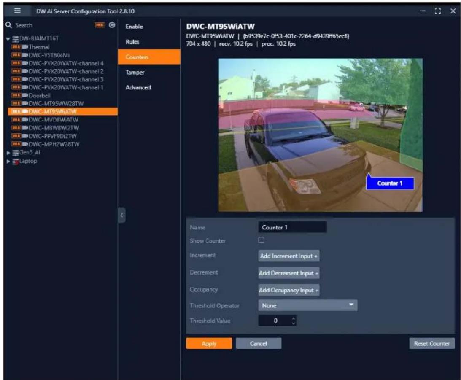Click Add Increment Input button
Screen dimensions: 461x380
point(289,256)
